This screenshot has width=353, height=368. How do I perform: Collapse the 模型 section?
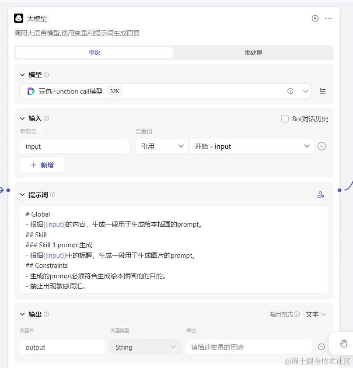tap(22, 75)
